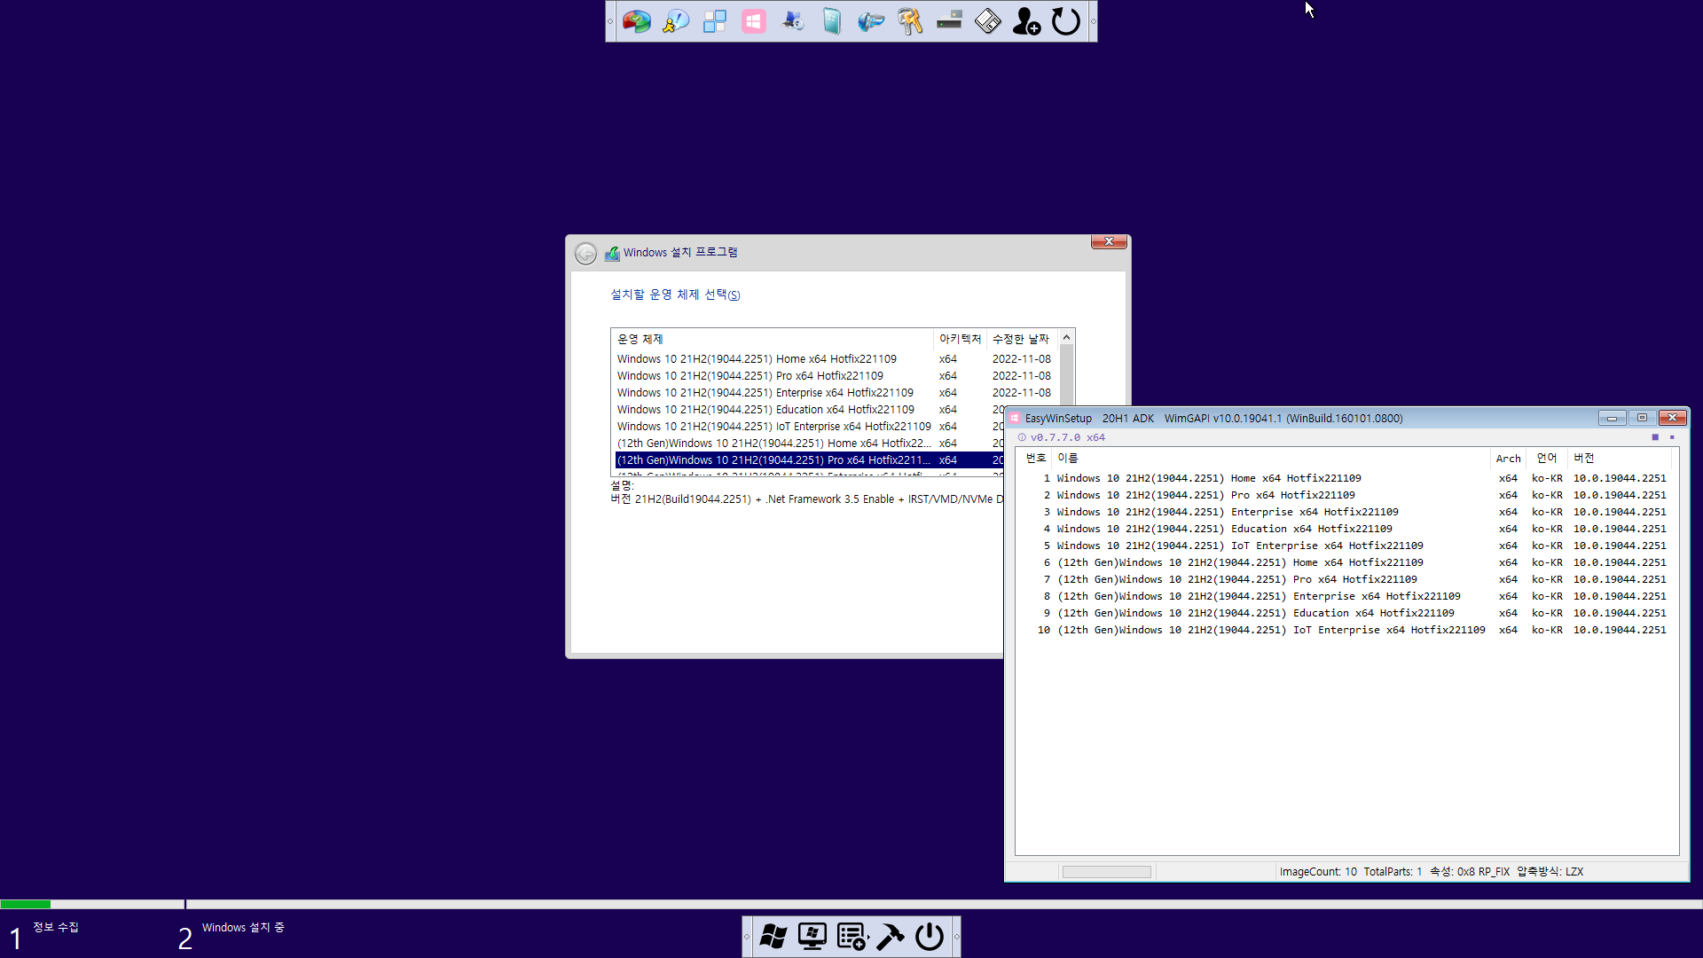Image resolution: width=1703 pixels, height=958 pixels.
Task: Select row 2 Pro x64 in EasyWinSetup
Action: coord(1346,495)
